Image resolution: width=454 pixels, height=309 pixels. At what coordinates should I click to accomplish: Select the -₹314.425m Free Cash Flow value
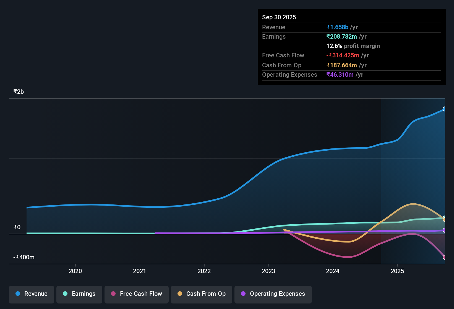point(343,55)
